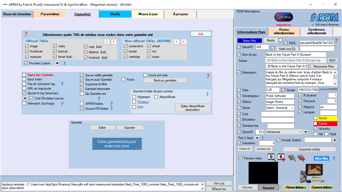Click the search video icon with magnifier

point(271,157)
